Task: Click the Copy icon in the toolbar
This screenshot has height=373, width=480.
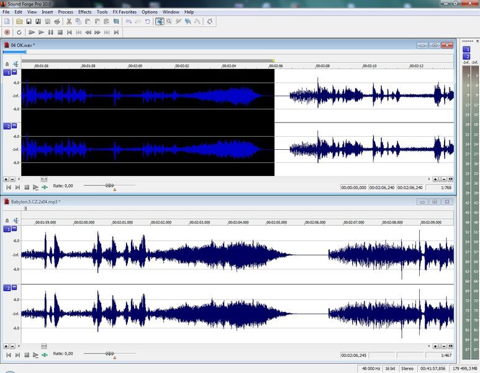Action: click(78, 22)
